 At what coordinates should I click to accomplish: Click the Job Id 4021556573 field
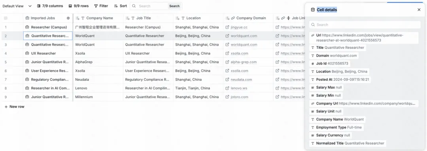pos(329,63)
